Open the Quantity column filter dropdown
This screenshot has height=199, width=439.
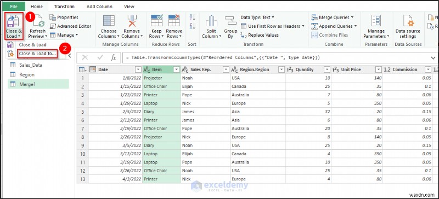pos(327,69)
